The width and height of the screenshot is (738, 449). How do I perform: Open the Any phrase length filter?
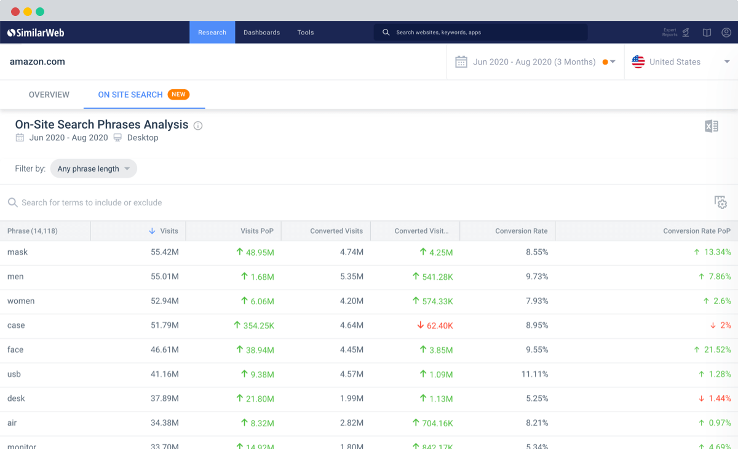[93, 169]
